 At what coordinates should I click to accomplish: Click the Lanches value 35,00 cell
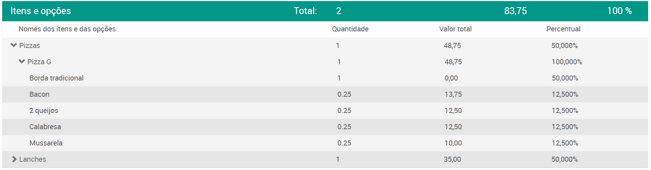click(452, 159)
